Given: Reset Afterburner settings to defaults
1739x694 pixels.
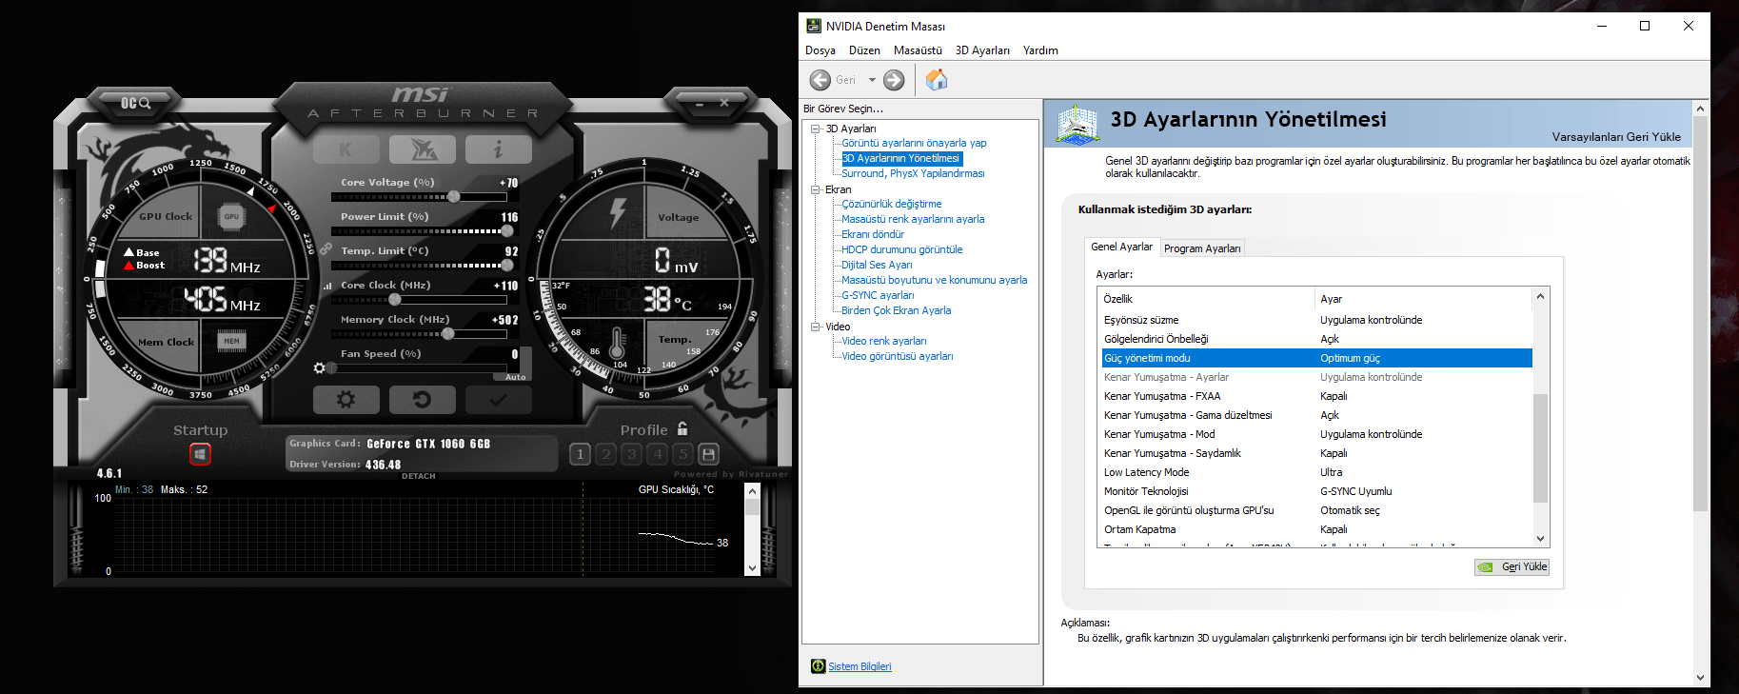Looking at the screenshot, I should pyautogui.click(x=423, y=400).
